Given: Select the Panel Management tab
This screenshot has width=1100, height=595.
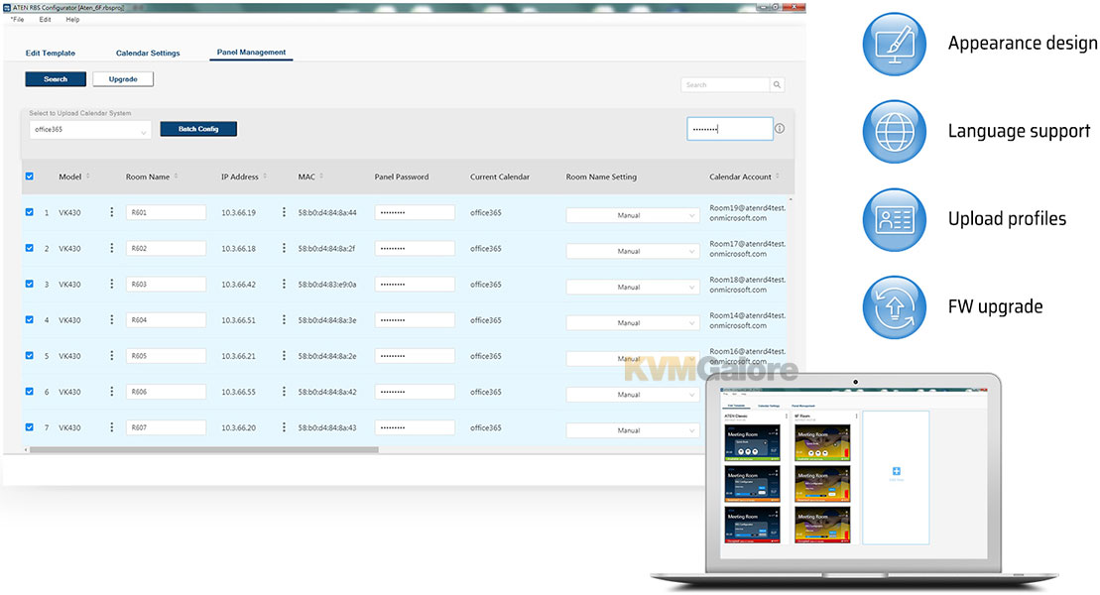Looking at the screenshot, I should coord(251,52).
